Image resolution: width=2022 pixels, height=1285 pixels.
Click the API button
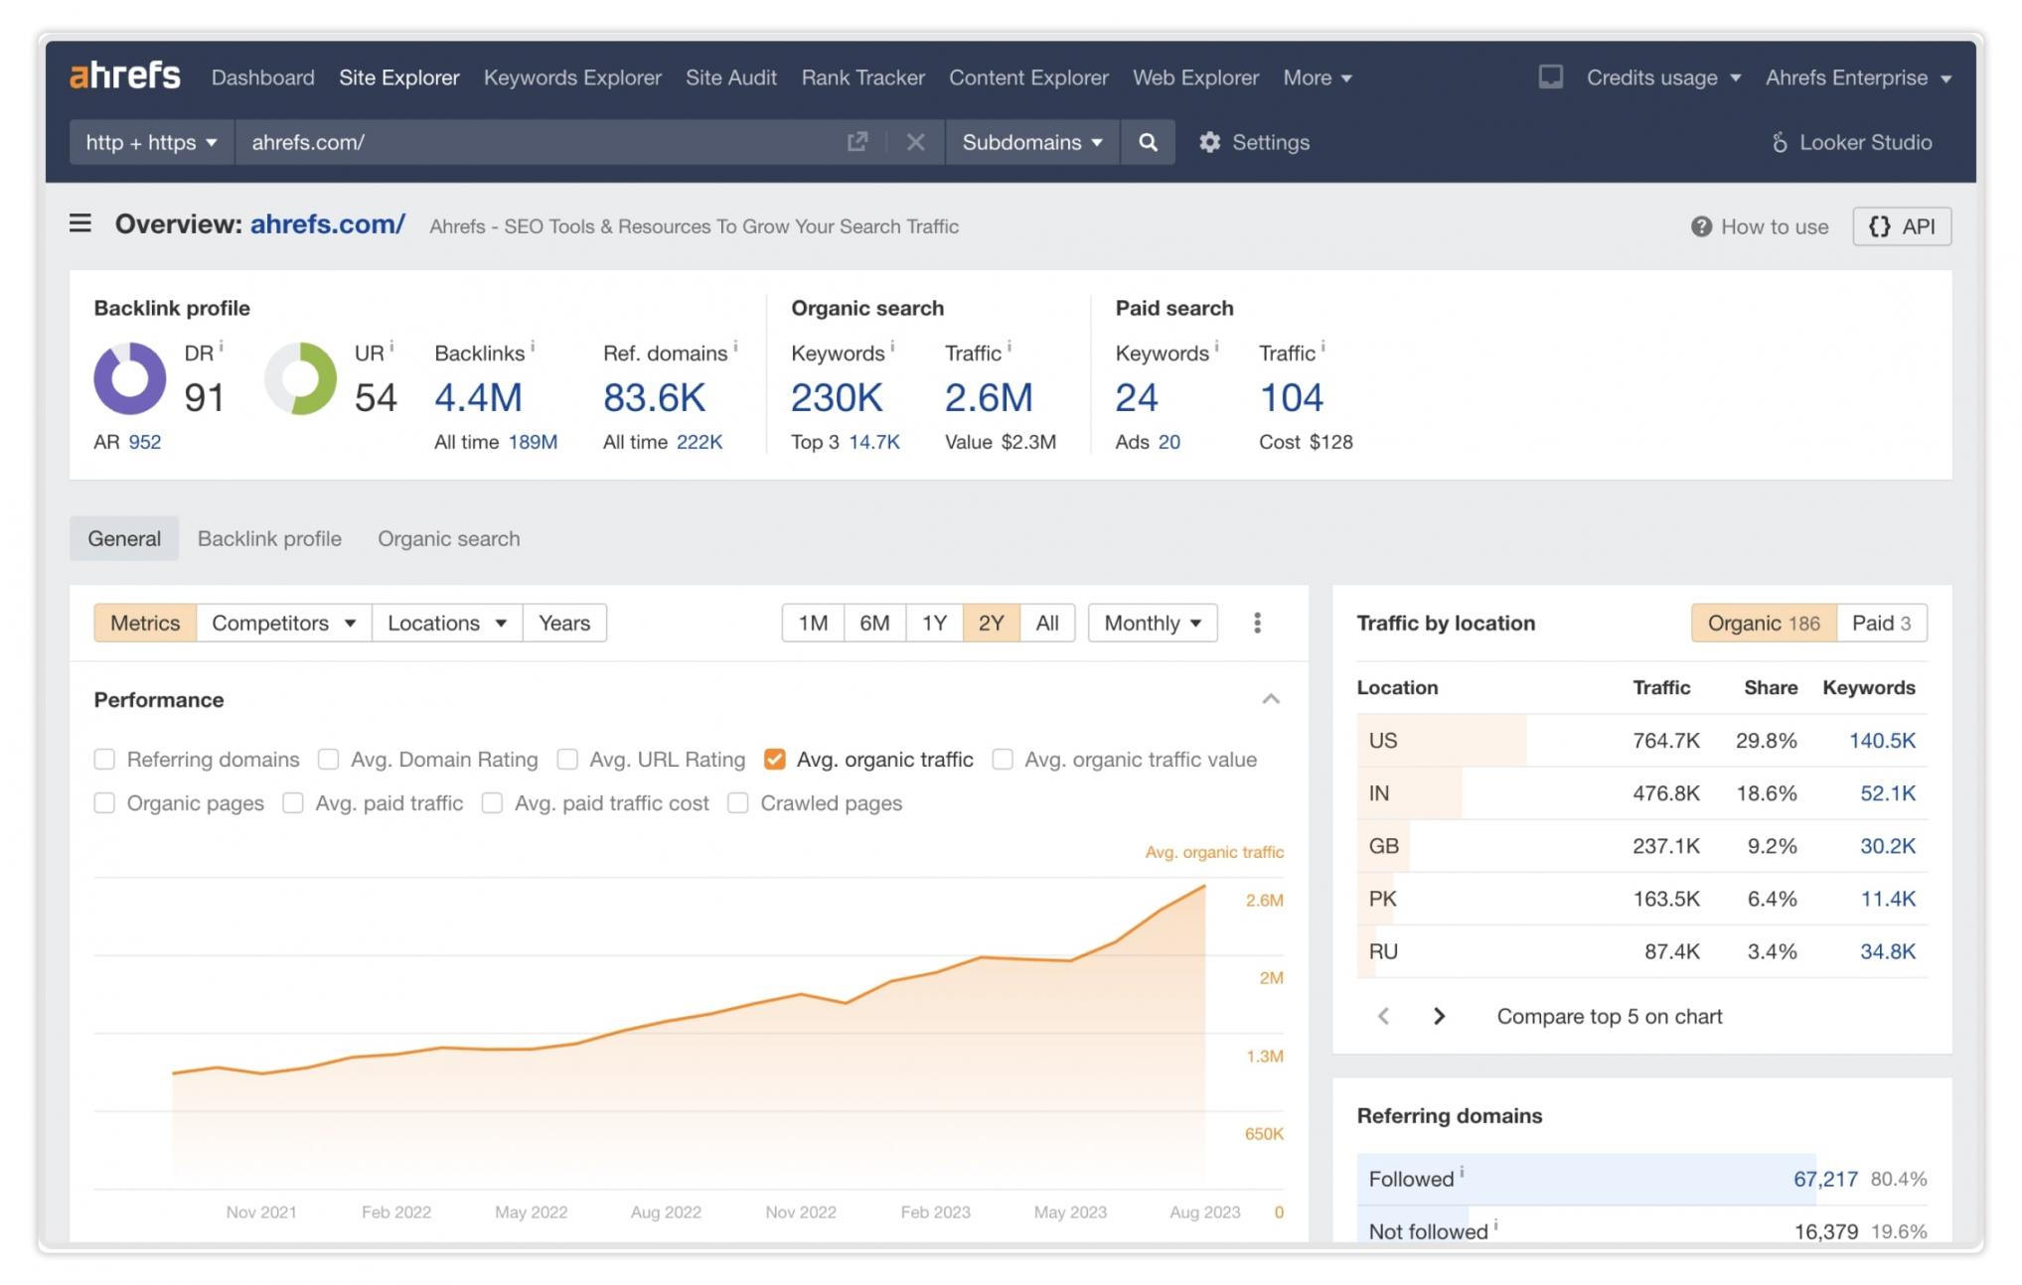[1901, 226]
